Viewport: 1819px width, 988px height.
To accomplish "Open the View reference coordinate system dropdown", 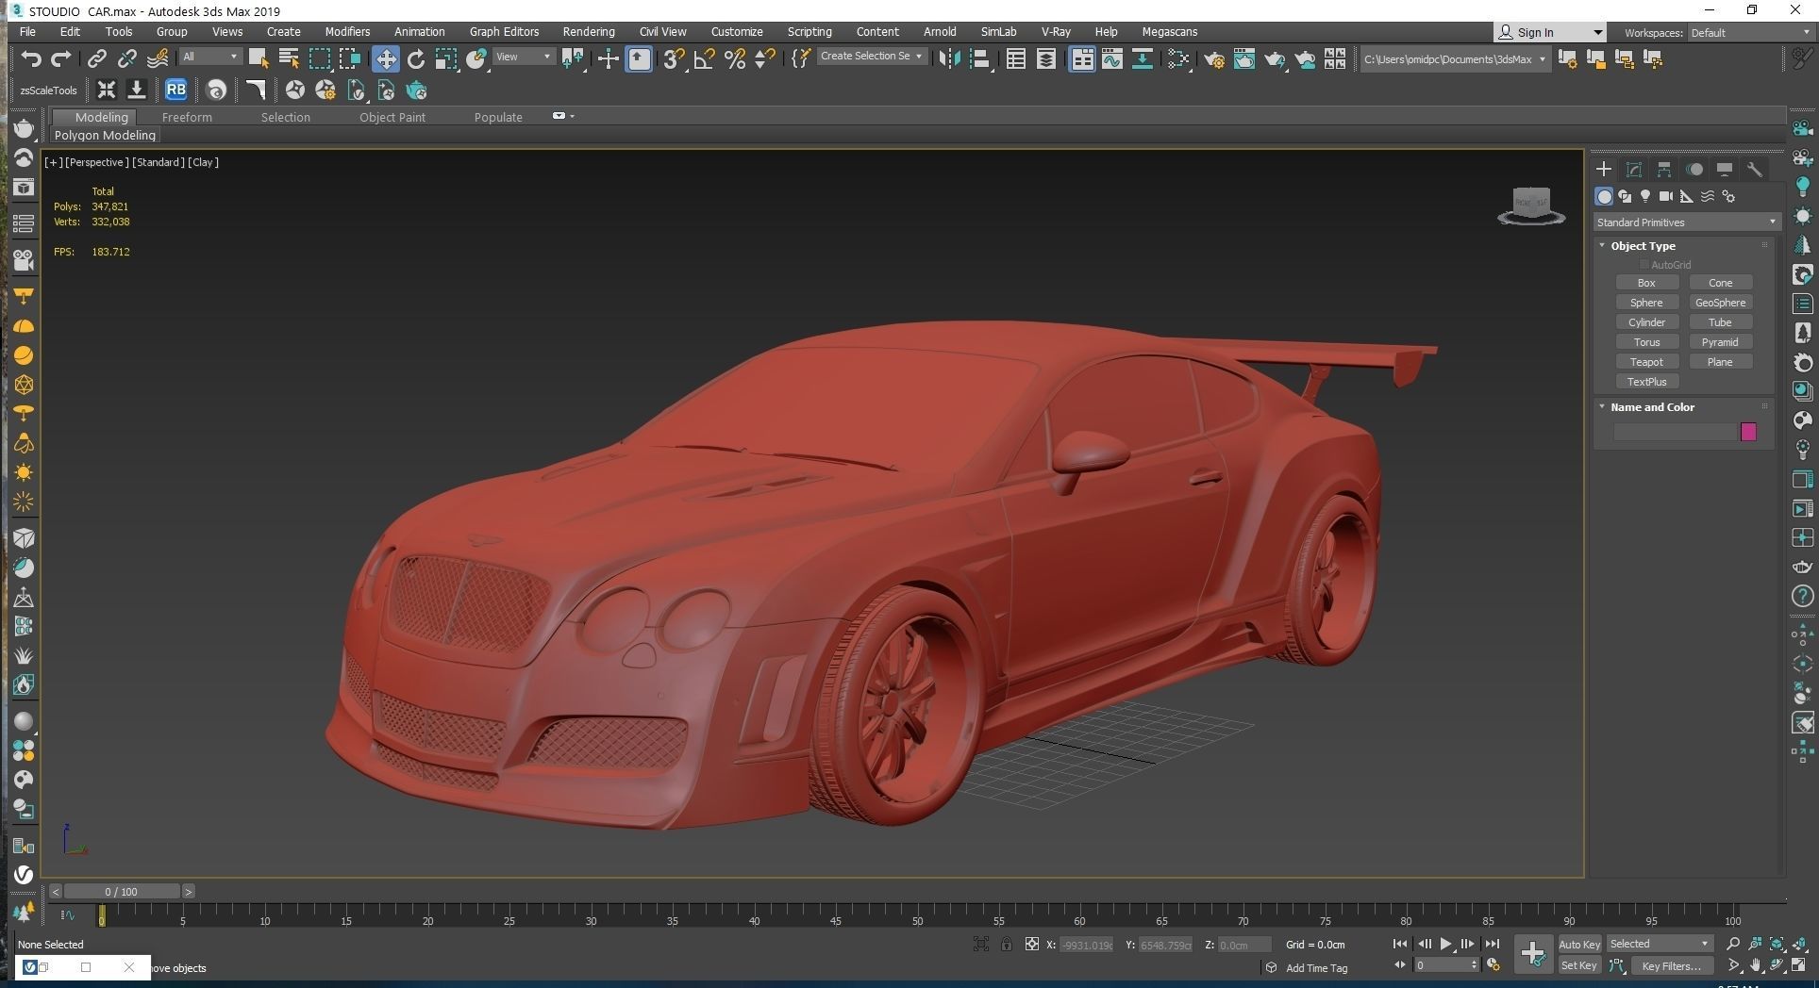I will [x=524, y=57].
